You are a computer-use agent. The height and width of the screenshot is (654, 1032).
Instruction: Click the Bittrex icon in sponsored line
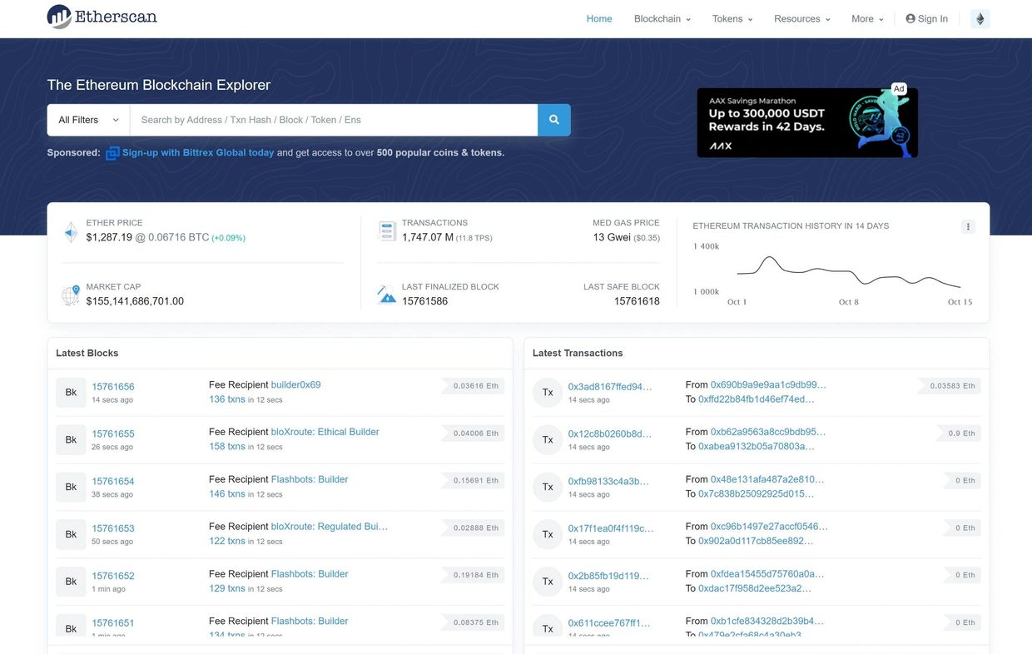point(112,153)
